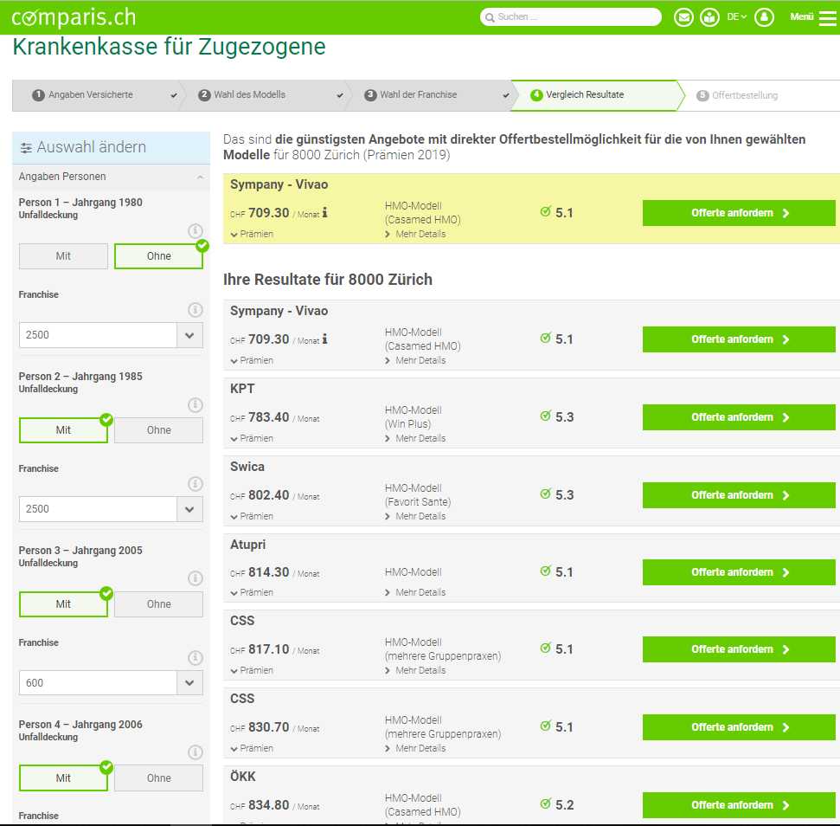
Task: Select Ohne for Person 1 accident cover
Action: point(158,256)
